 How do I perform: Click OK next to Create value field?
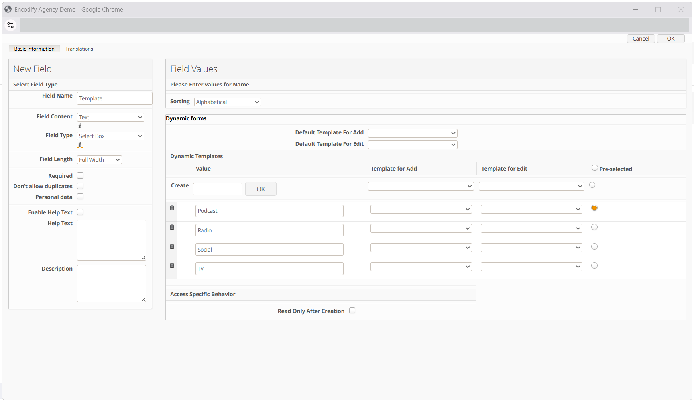(x=261, y=189)
